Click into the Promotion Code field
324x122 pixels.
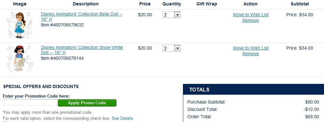pos(30,102)
